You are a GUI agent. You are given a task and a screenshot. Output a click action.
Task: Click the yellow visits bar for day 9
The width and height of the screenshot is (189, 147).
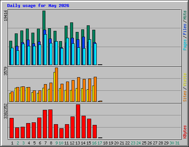[54, 87]
